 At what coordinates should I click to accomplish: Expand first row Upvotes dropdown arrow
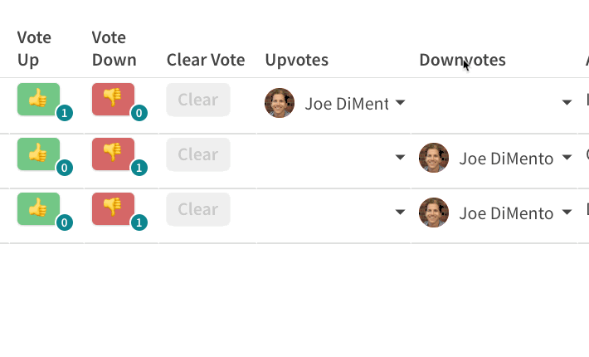click(x=400, y=103)
